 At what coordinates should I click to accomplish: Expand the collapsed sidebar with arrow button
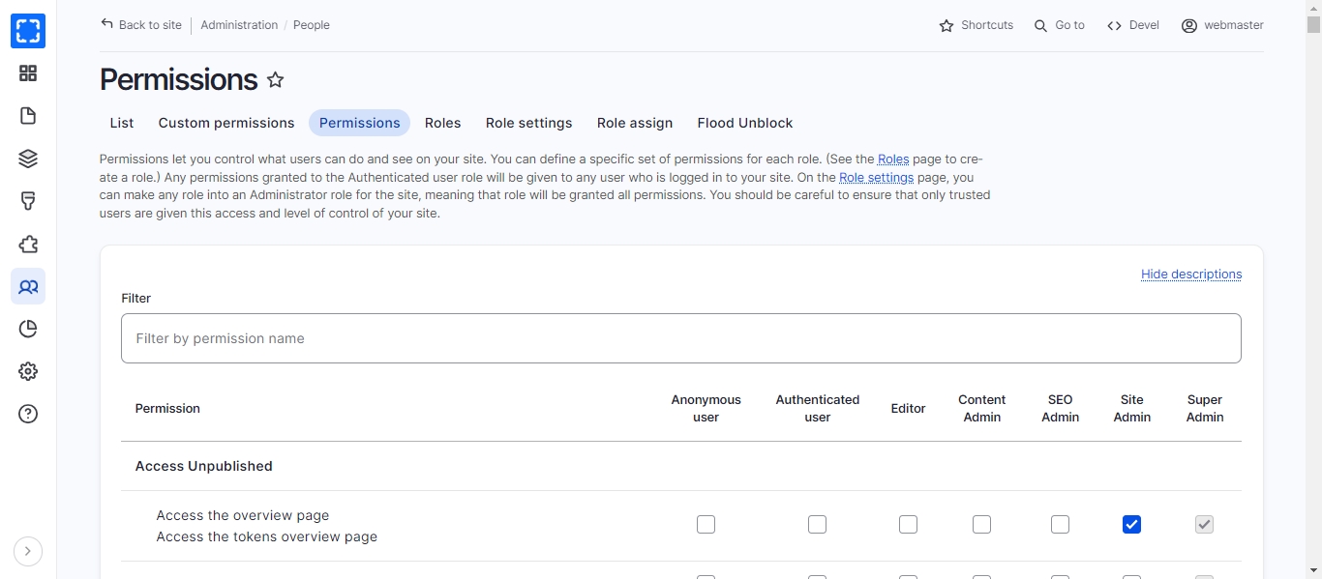(x=28, y=551)
